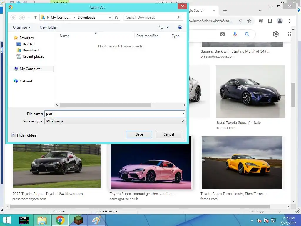Click My Compu... breadcrumb in address bar
301x226 pixels.
[61, 17]
